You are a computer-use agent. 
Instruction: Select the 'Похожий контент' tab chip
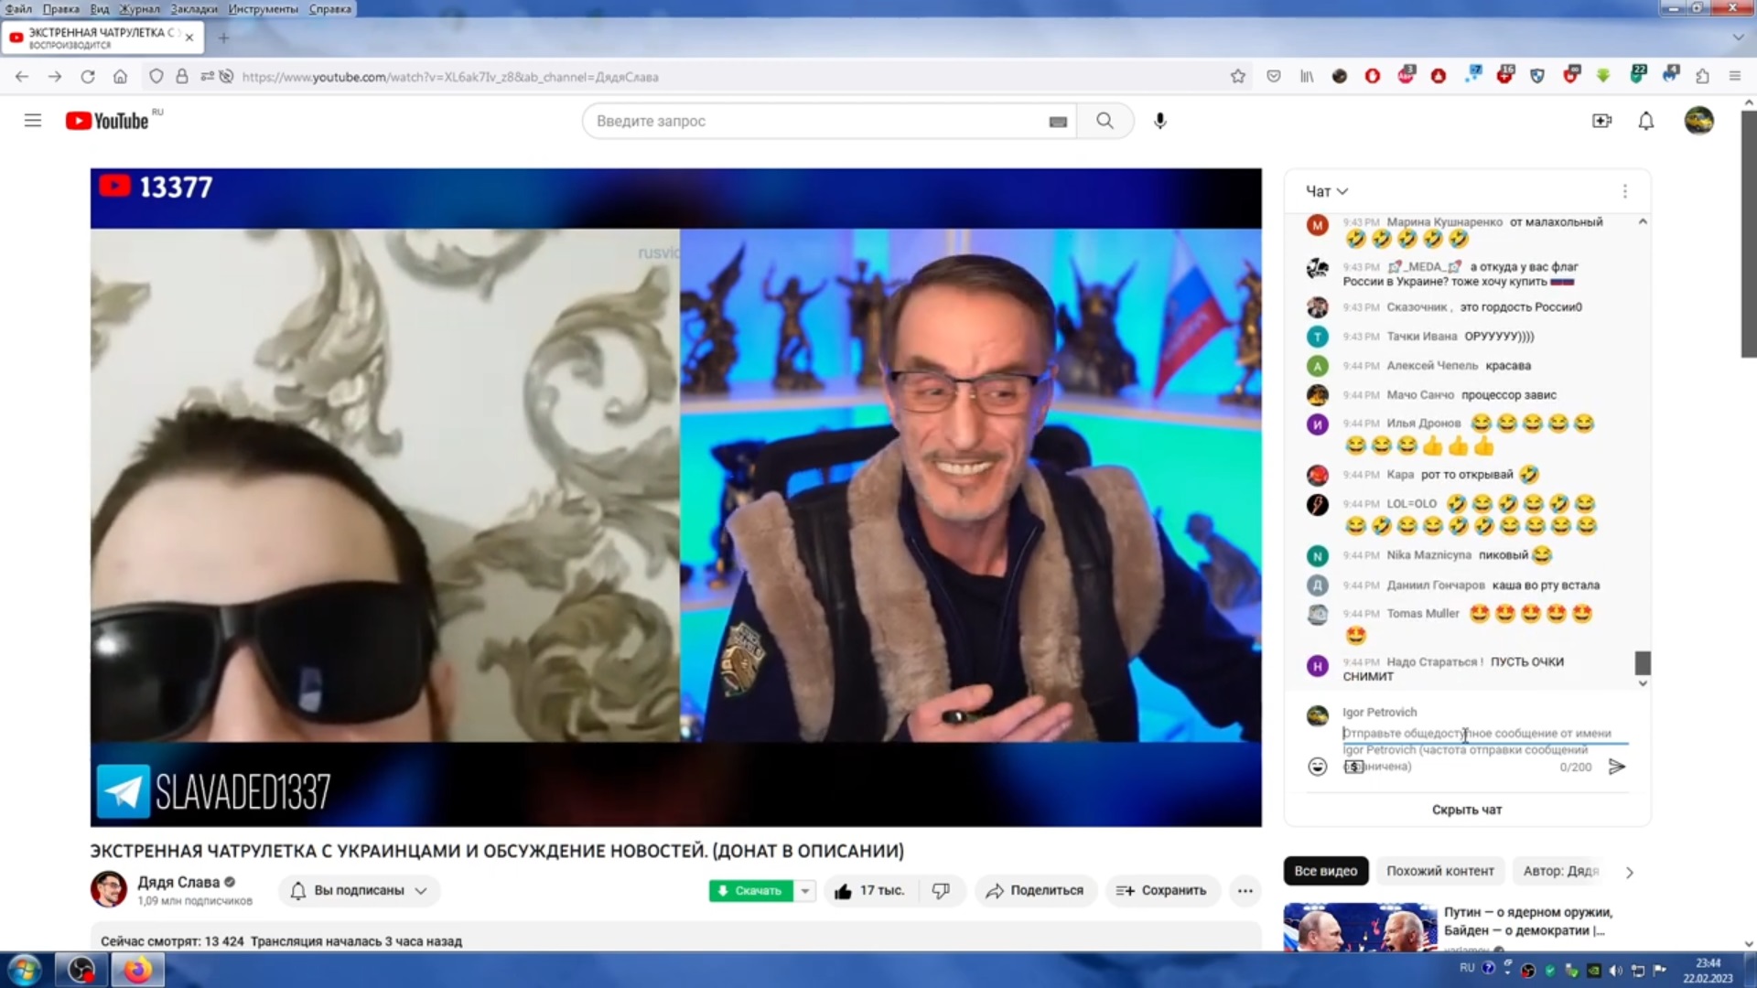tap(1439, 871)
